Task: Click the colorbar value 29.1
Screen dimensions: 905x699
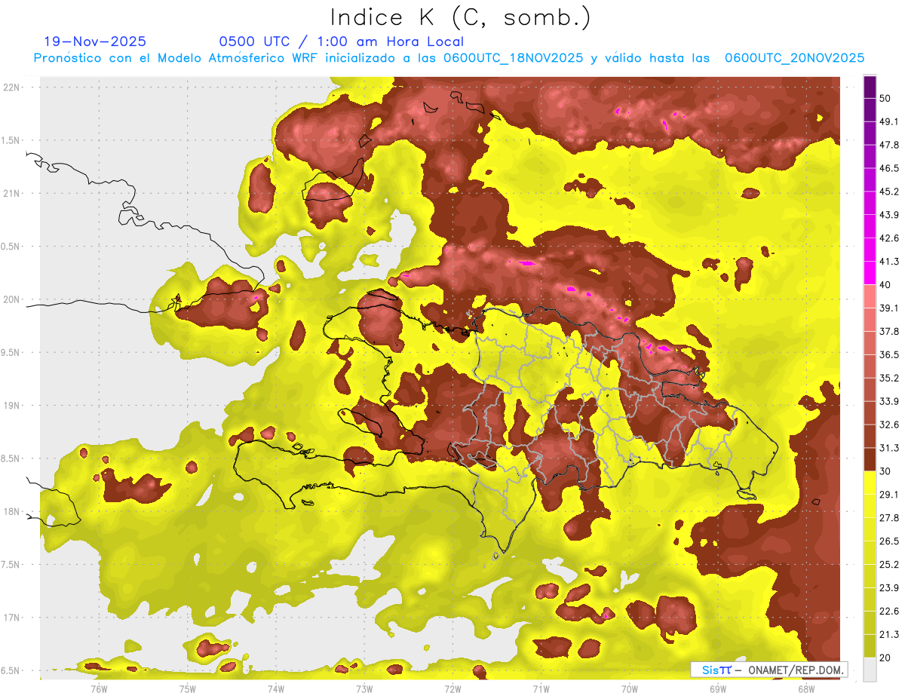Action: click(889, 495)
